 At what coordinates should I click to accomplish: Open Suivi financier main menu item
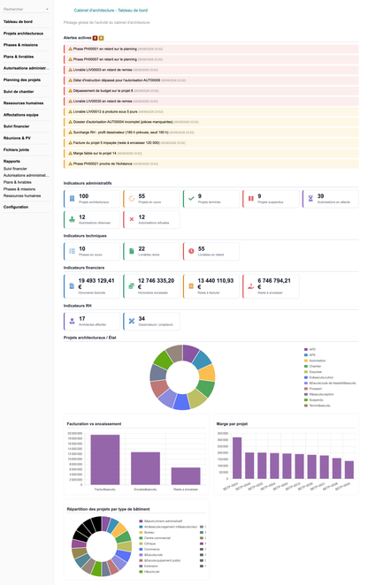(17, 126)
